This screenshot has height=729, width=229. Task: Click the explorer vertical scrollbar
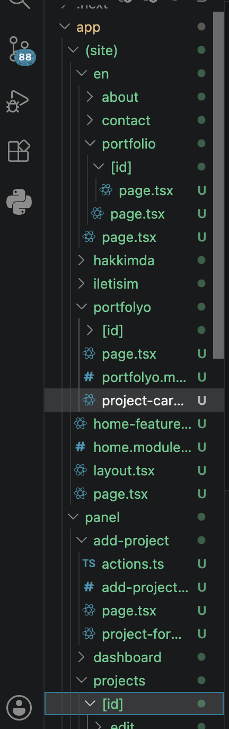(218, 186)
